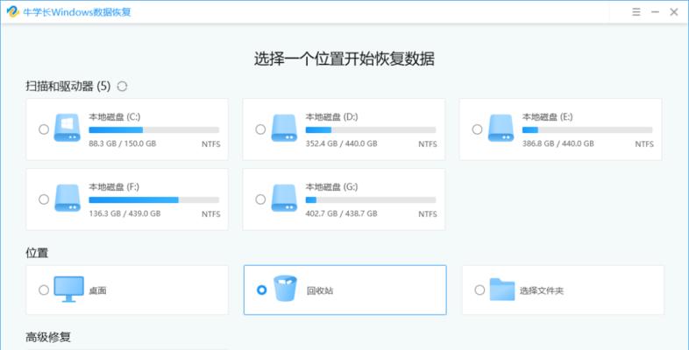The width and height of the screenshot is (689, 350).
Task: Click the 352.4 GB / 440.0 GB text
Action: click(x=341, y=143)
